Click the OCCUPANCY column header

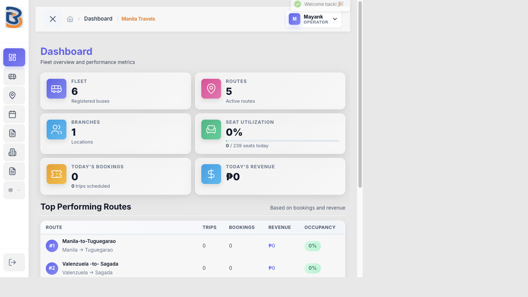[x=320, y=227]
